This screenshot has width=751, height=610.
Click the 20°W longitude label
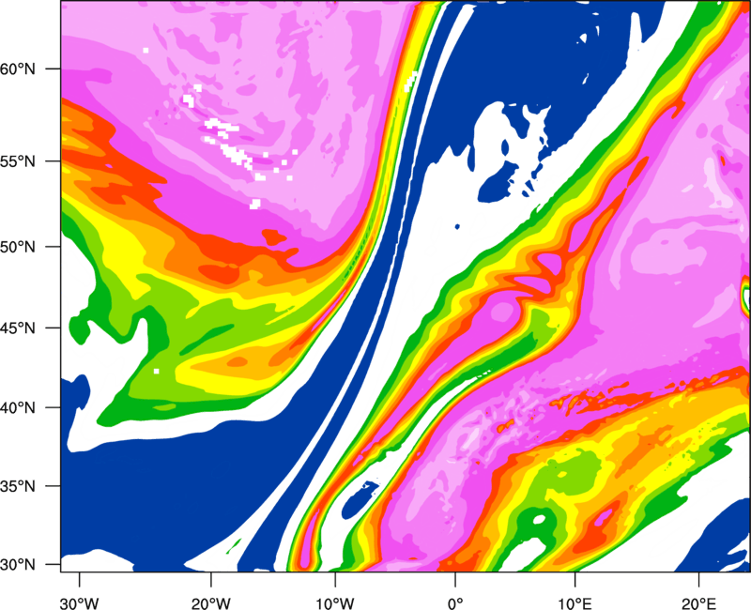click(x=210, y=603)
